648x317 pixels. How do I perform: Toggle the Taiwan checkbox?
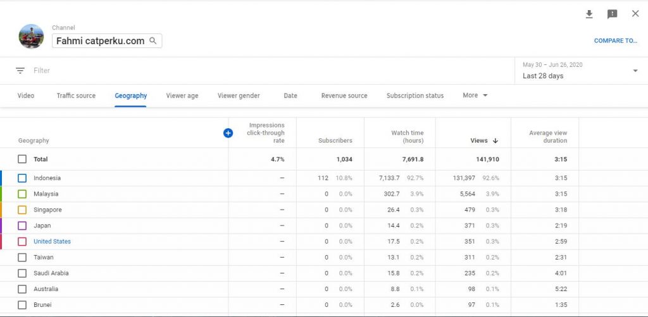[x=22, y=257]
